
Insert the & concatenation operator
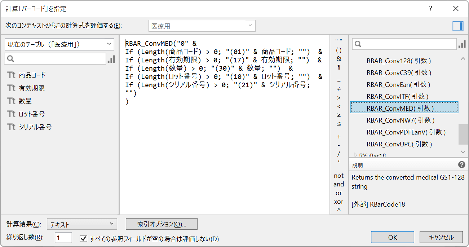pyautogui.click(x=339, y=59)
